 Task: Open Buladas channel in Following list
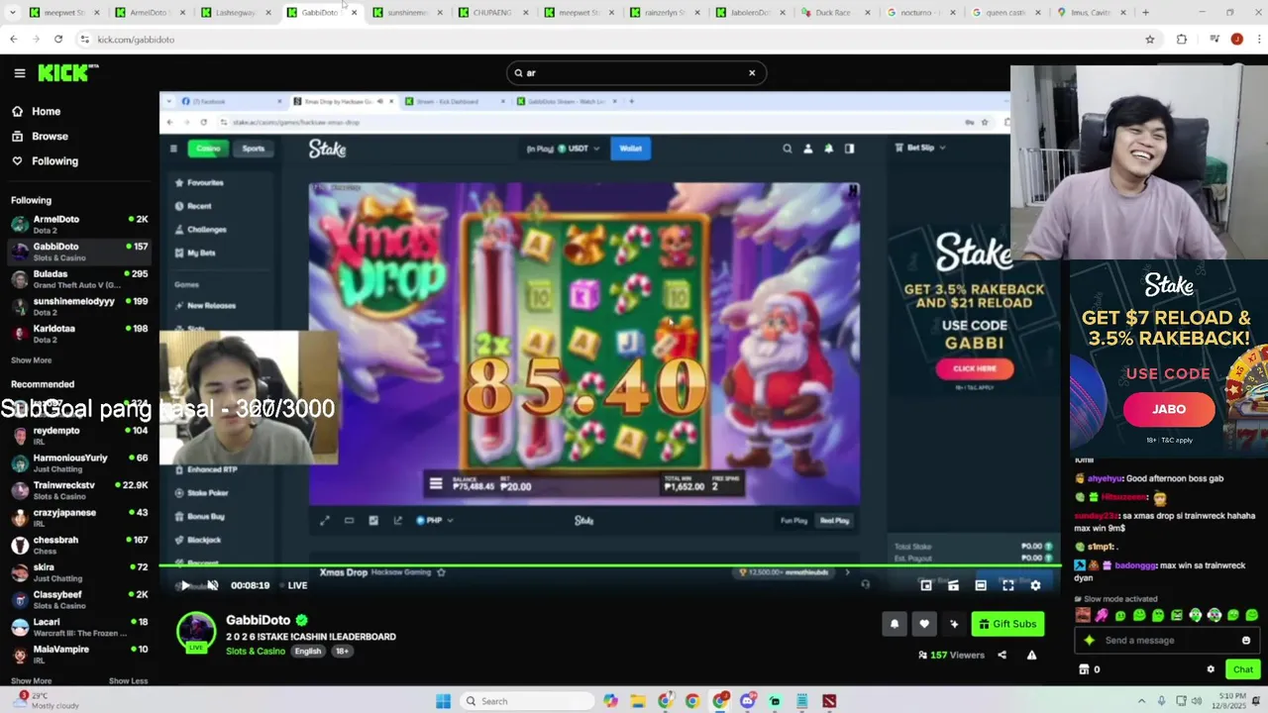[79, 278]
